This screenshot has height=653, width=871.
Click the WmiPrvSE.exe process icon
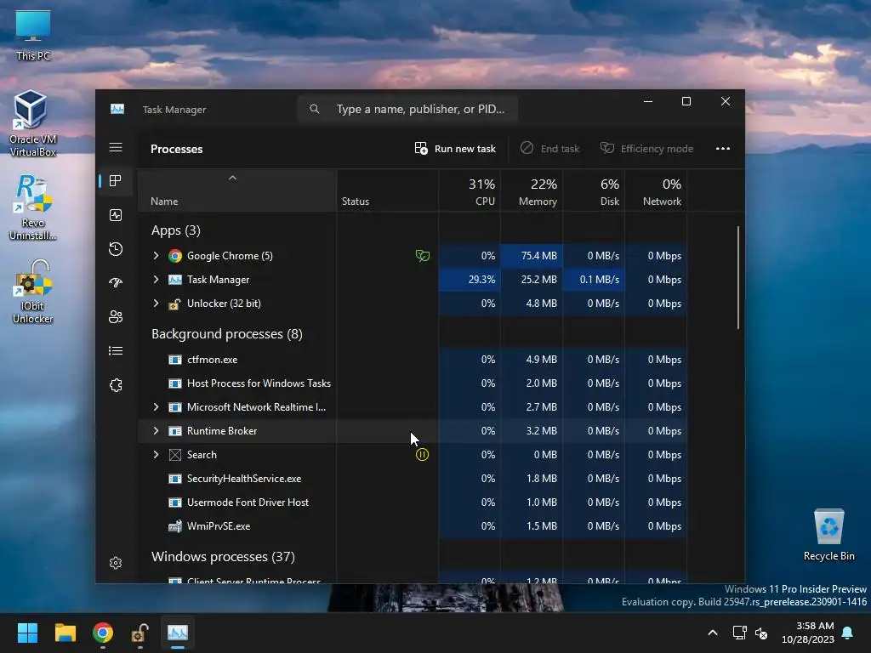(175, 526)
